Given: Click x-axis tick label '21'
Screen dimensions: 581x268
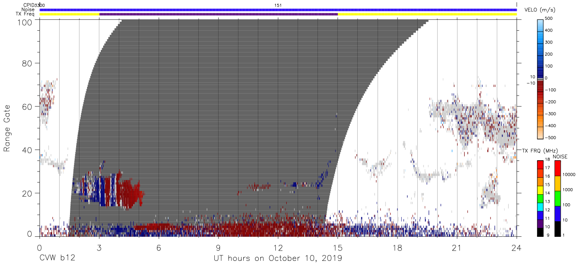Looking at the screenshot, I should [457, 248].
